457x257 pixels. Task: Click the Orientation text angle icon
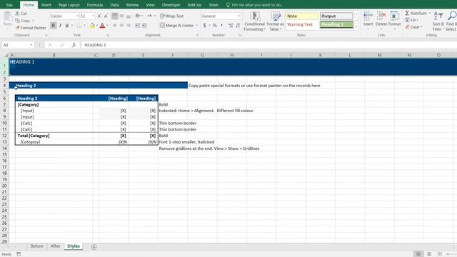[138, 16]
